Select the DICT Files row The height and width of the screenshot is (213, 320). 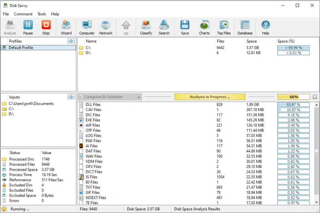tap(196, 172)
